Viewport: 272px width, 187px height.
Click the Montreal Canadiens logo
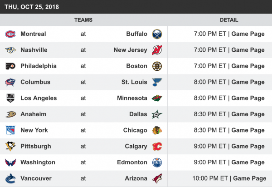10,34
